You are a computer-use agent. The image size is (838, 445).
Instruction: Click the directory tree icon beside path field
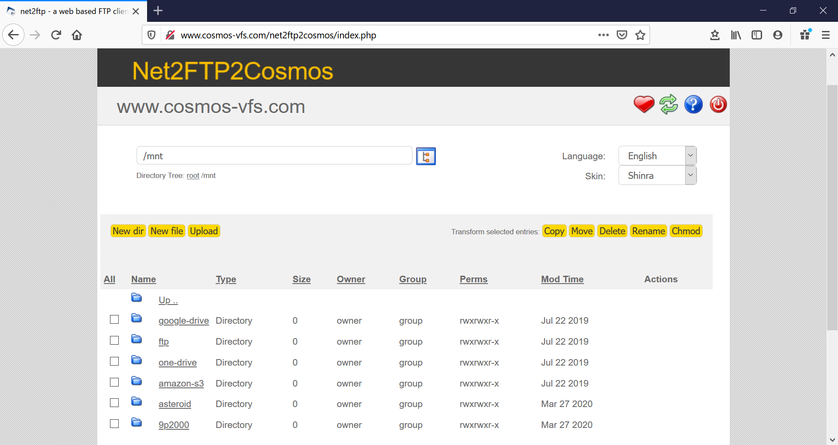[426, 156]
